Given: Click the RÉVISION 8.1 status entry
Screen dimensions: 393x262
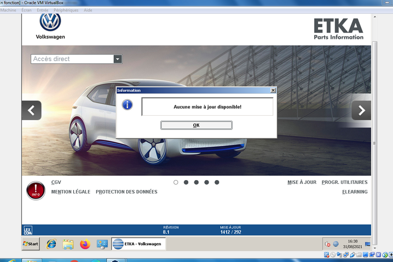Looking at the screenshot, I should click(171, 230).
